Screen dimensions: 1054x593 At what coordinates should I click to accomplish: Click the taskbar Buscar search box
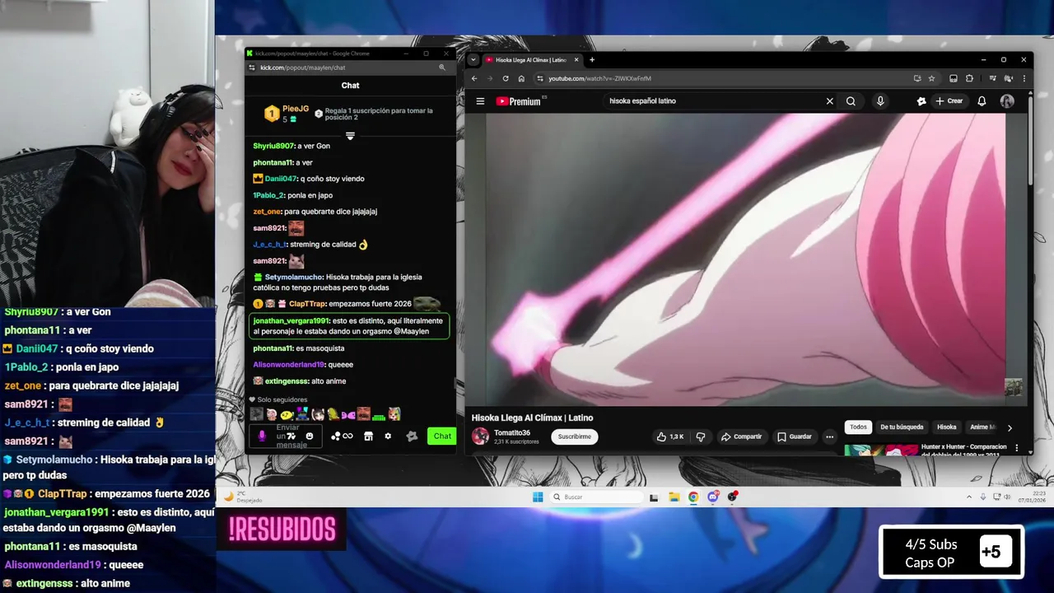point(597,497)
